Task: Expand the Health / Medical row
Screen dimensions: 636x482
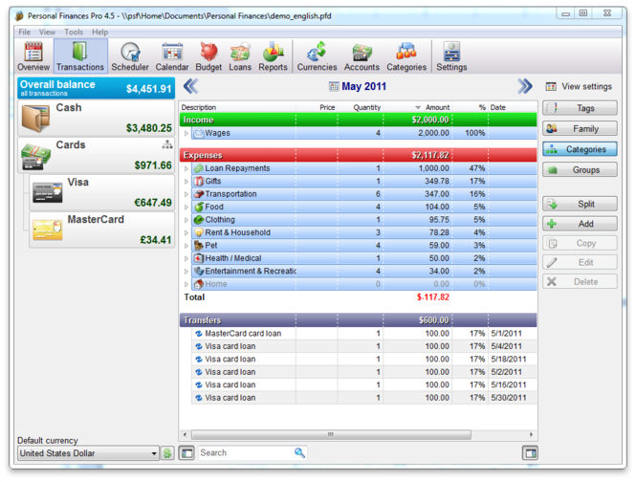Action: (186, 258)
